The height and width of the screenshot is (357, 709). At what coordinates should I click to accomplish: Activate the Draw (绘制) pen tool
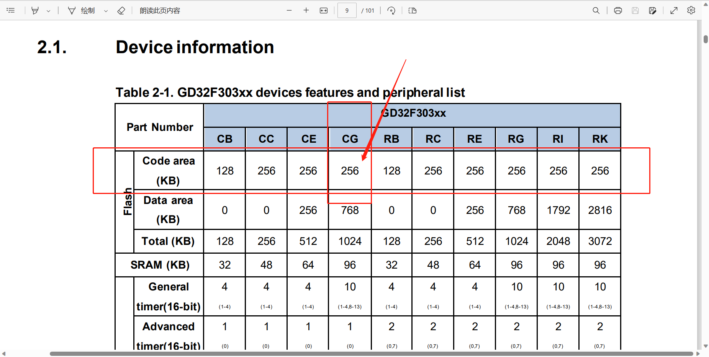tap(81, 10)
